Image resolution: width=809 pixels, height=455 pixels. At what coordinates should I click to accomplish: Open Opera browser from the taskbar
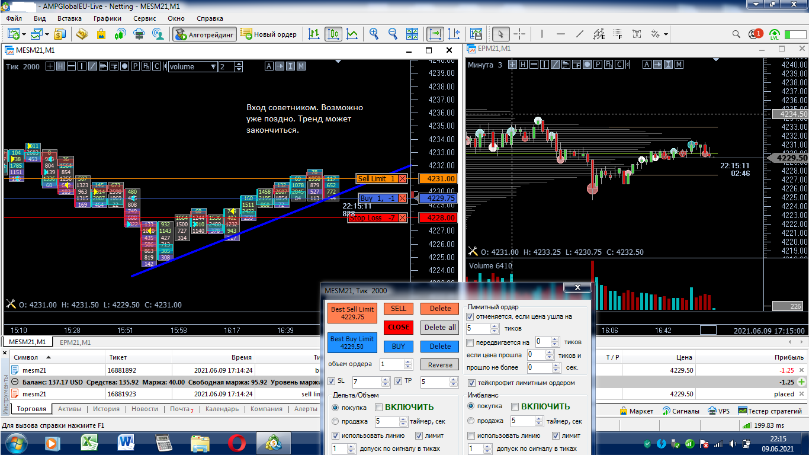pos(237,443)
